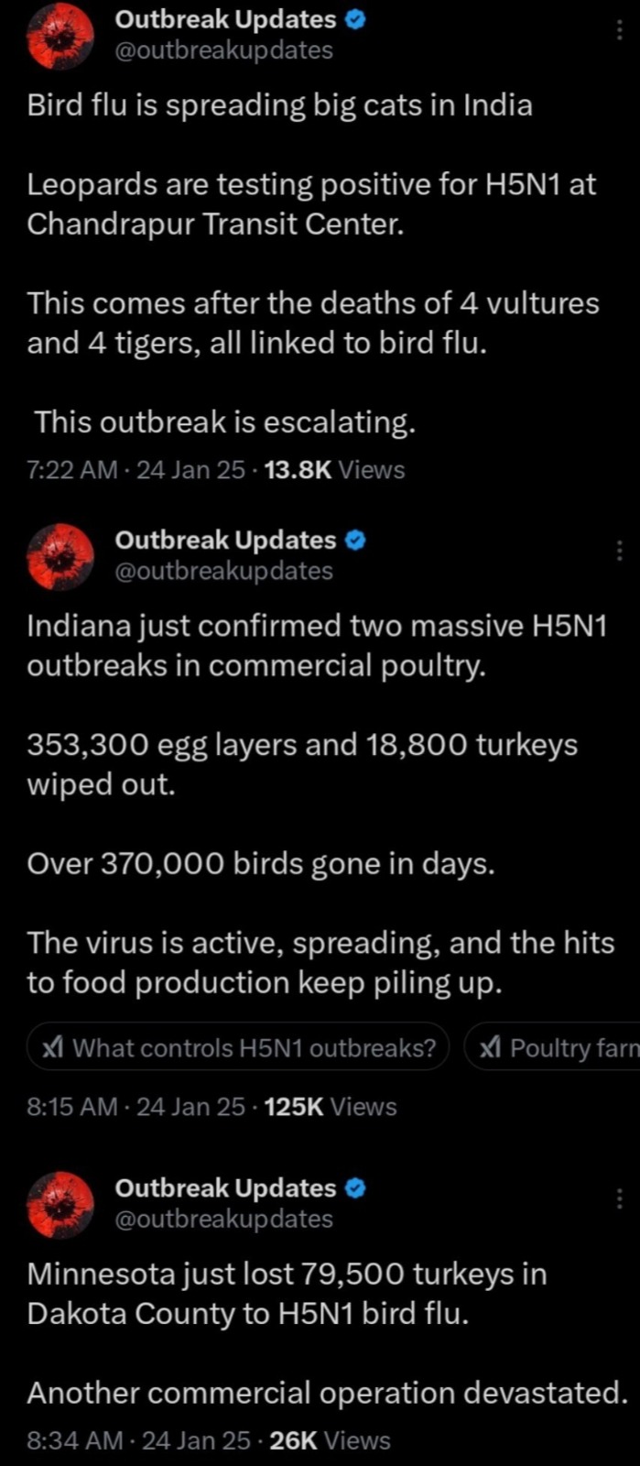The width and height of the screenshot is (640, 1466).
Task: Click the avatar on the Minnesota turkeys tweet
Action: click(x=60, y=1204)
